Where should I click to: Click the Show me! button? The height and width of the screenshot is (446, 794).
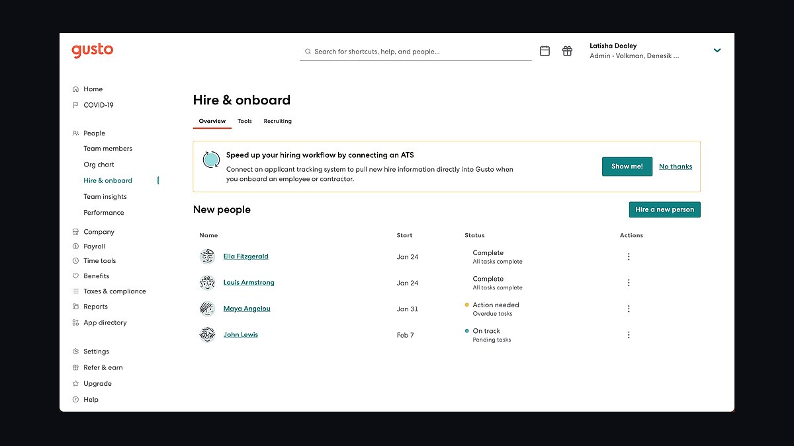point(627,167)
